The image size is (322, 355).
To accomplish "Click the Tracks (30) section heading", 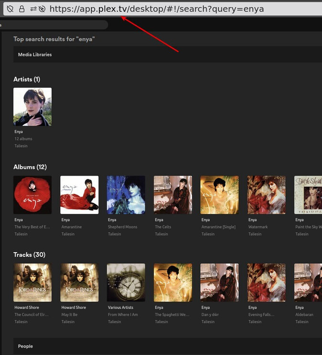I will point(30,255).
